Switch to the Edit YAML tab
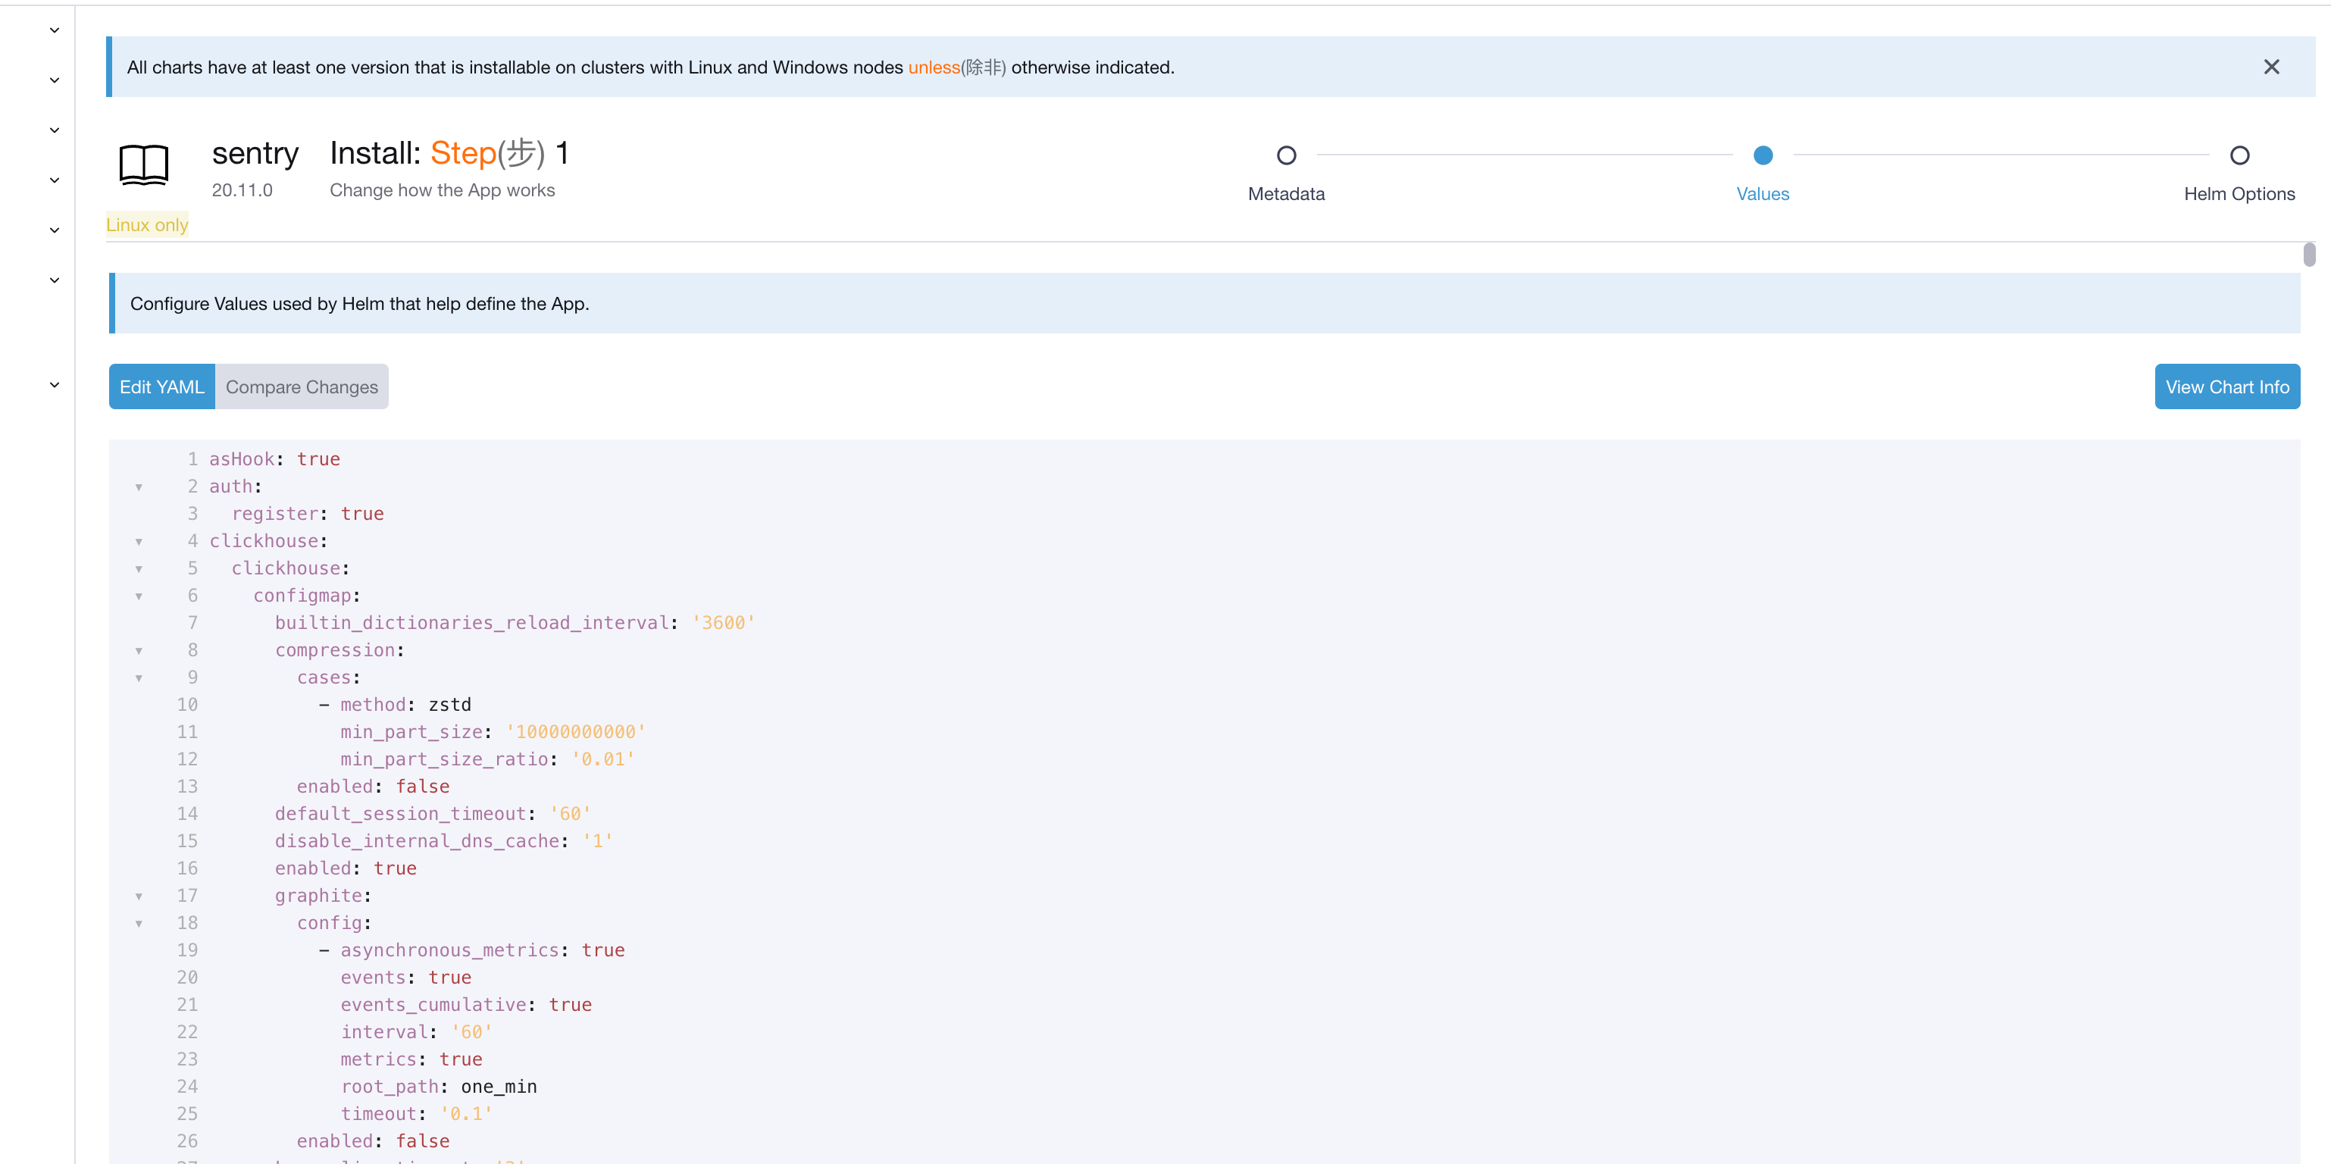Viewport: 2331px width, 1164px height. (162, 386)
